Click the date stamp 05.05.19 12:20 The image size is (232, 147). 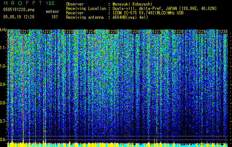[x=19, y=17]
